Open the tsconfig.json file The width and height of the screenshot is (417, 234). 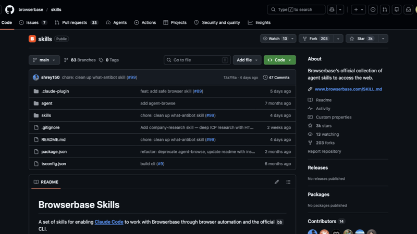tap(54, 164)
